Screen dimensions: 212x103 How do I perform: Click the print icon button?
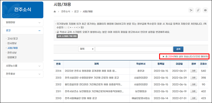tap(205, 10)
